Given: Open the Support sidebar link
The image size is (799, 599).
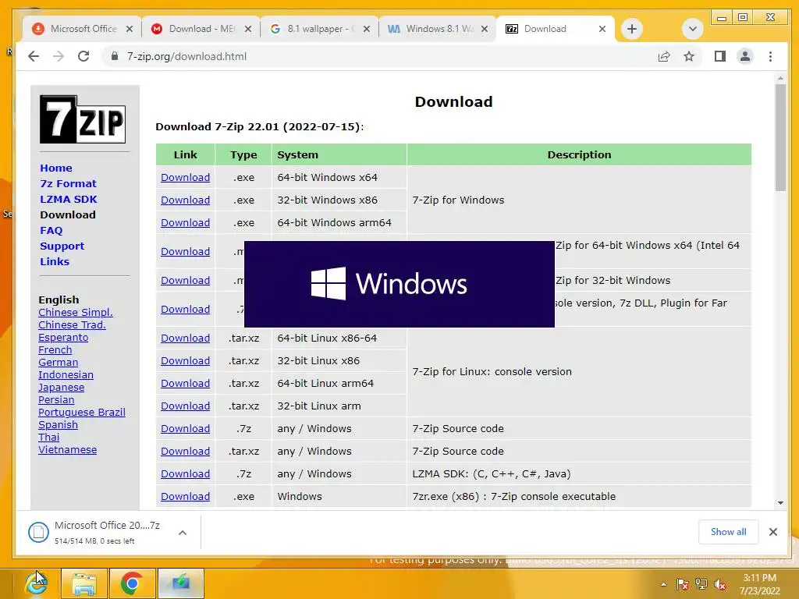Looking at the screenshot, I should click(x=62, y=246).
